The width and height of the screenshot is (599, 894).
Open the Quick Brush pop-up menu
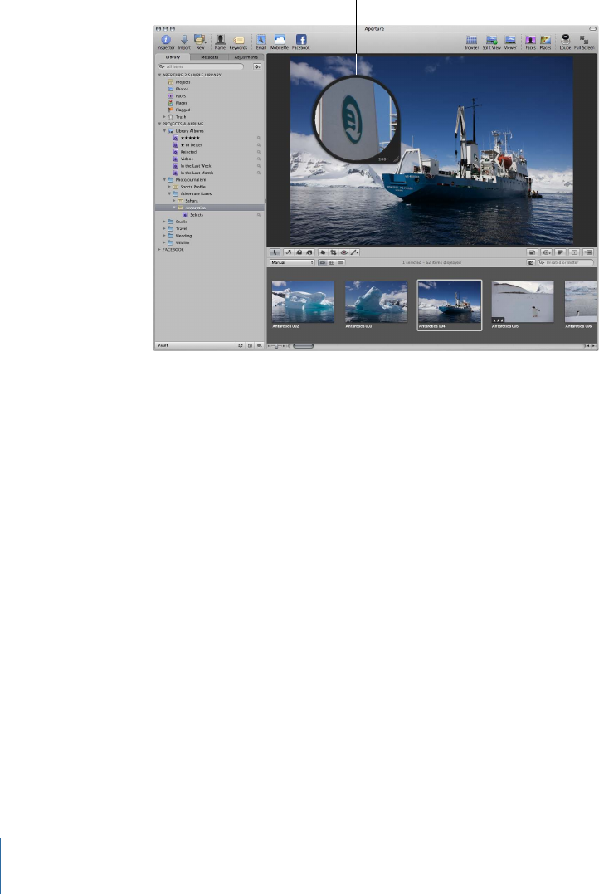354,252
